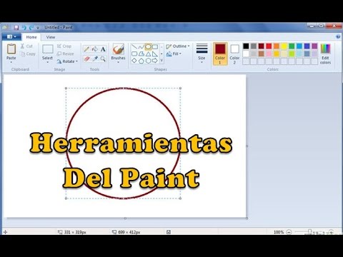343x257 pixels.
Task: Click the 100% zoom level text
Action: (x=279, y=232)
